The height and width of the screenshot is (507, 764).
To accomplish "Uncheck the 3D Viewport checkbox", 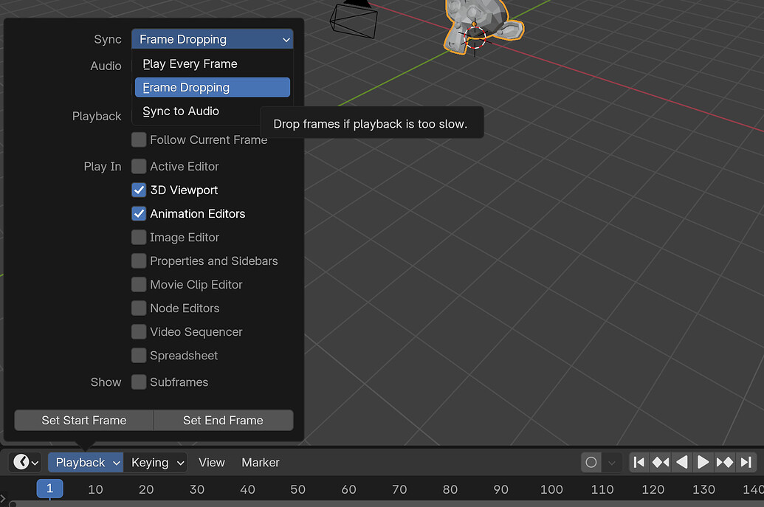I will click(x=139, y=190).
